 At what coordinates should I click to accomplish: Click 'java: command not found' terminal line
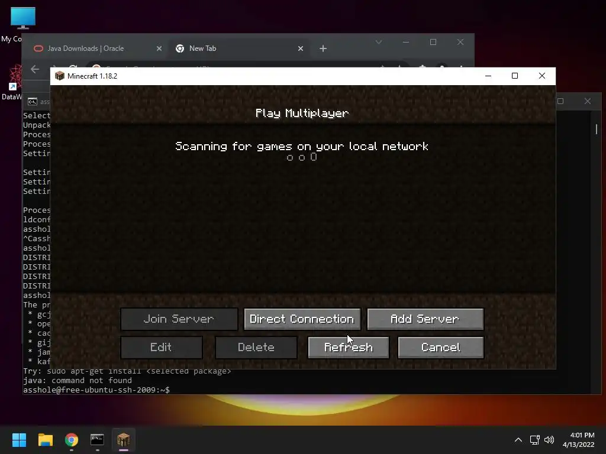point(78,380)
